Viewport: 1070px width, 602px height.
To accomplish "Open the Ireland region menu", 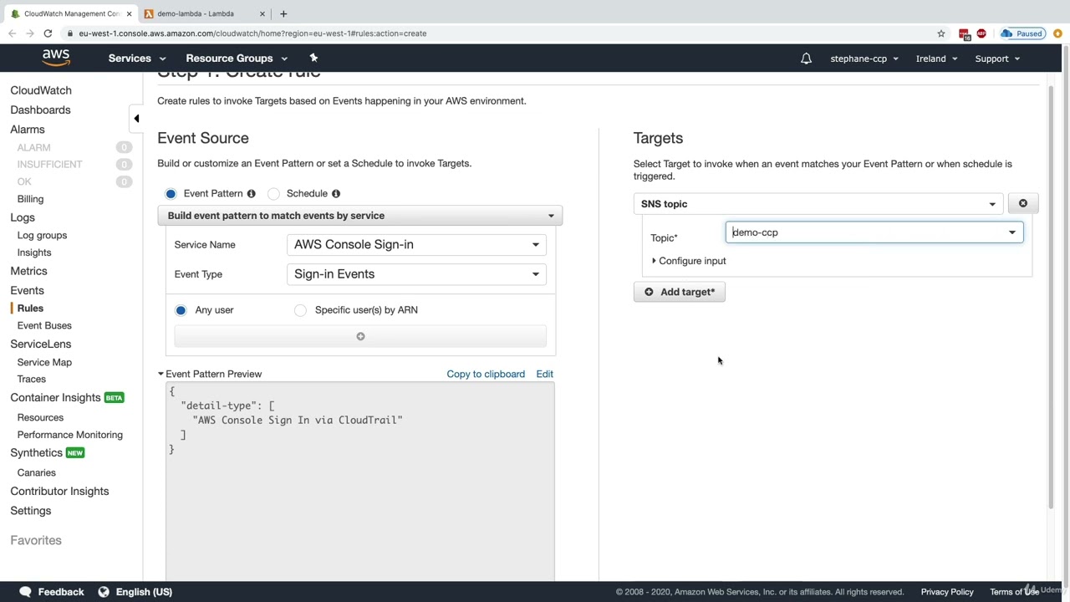I will 936,59.
